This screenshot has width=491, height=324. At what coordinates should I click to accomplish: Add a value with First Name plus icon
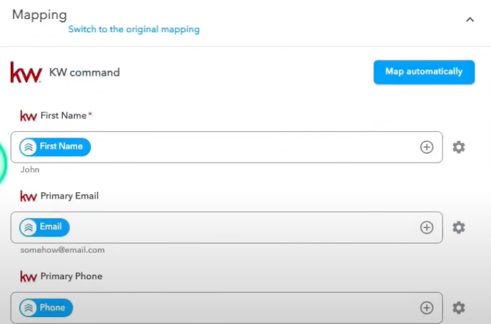(427, 147)
